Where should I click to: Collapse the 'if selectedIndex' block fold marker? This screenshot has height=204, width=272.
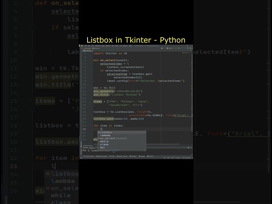pos(93,71)
